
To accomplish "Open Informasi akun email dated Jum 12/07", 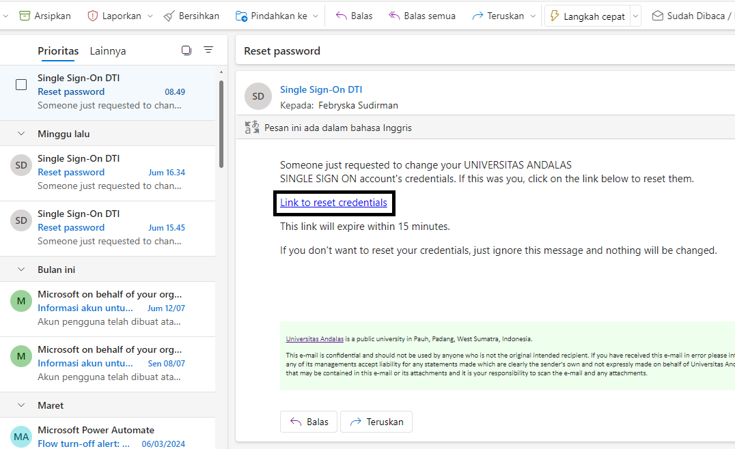I will [108, 308].
